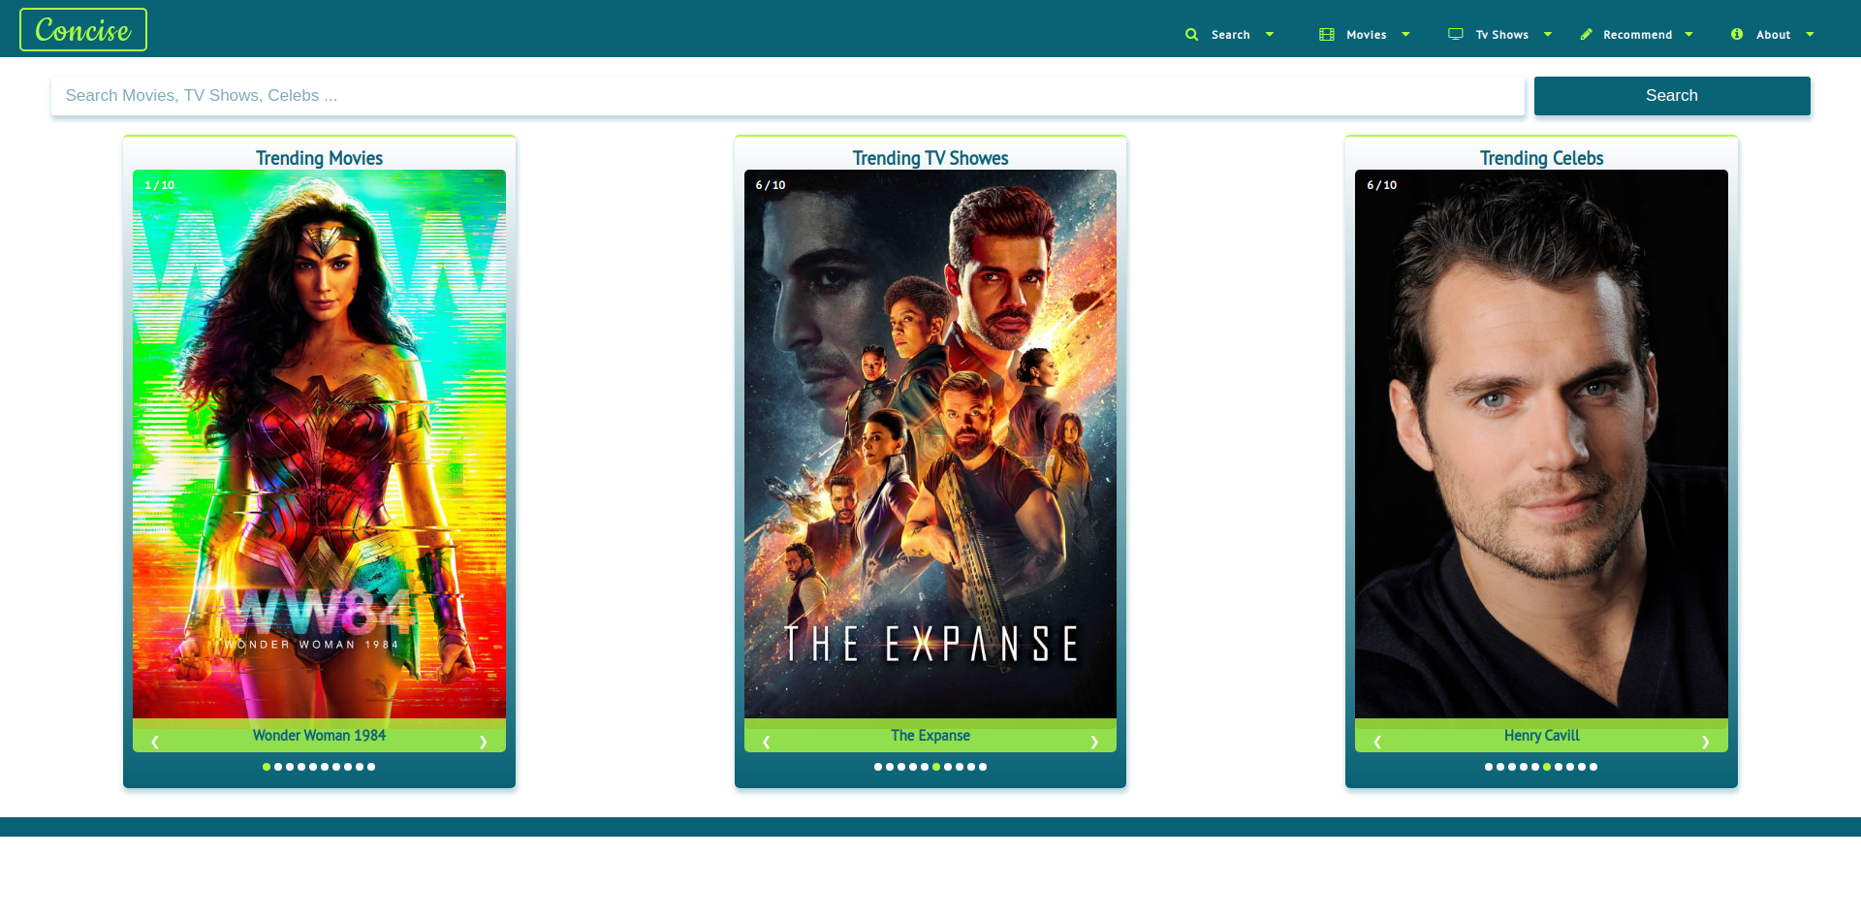Click 'The Expanse' caption text
1861x920 pixels.
pyautogui.click(x=930, y=736)
